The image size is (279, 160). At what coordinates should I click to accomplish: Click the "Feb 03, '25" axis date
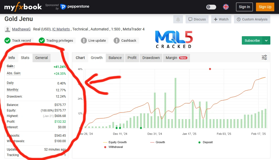click(224, 134)
